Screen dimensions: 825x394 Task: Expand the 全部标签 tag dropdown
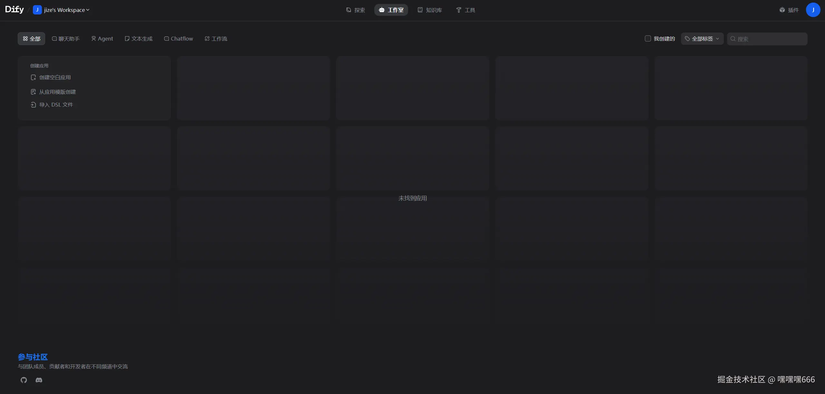tap(702, 39)
